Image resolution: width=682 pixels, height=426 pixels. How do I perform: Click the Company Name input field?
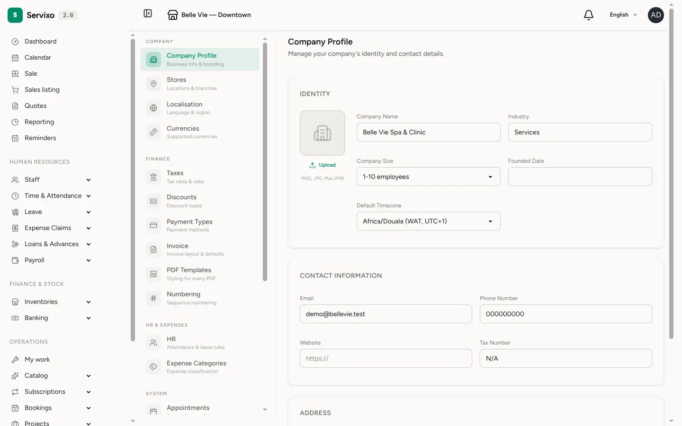(x=428, y=132)
